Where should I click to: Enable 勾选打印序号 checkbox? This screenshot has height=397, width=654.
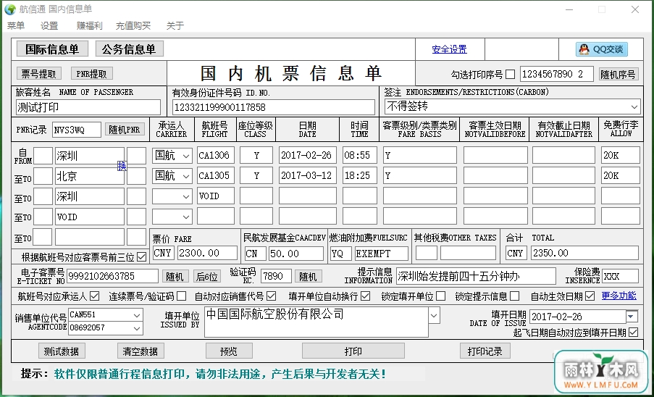point(510,74)
